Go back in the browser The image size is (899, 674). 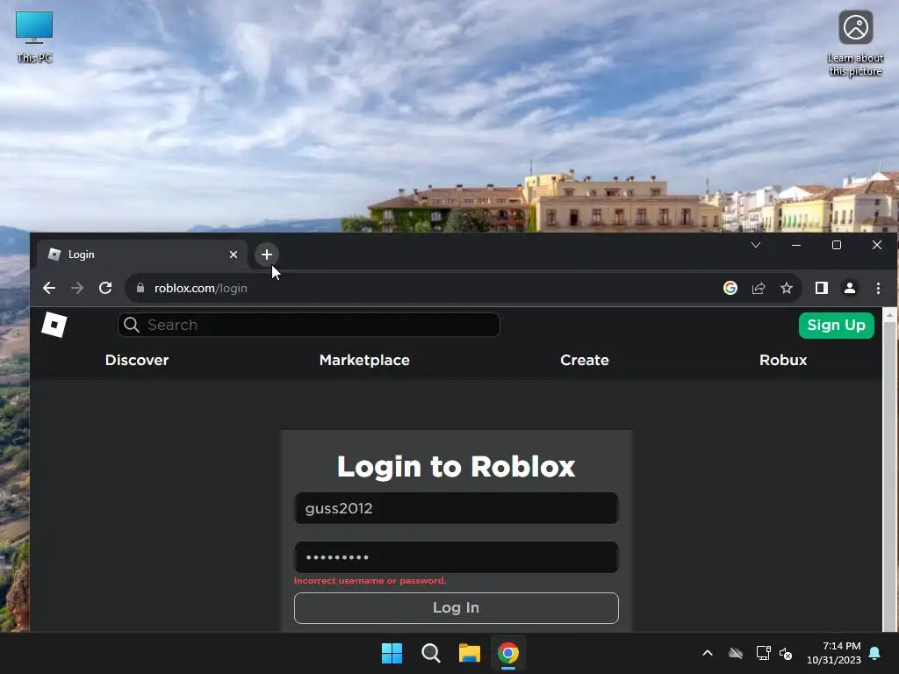pyautogui.click(x=49, y=288)
